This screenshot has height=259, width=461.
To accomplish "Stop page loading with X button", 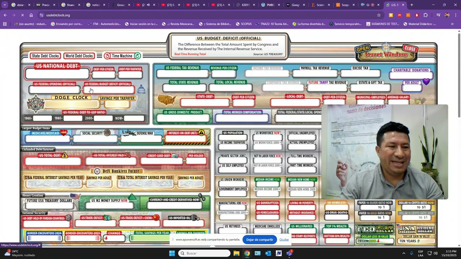I will [x=22, y=15].
